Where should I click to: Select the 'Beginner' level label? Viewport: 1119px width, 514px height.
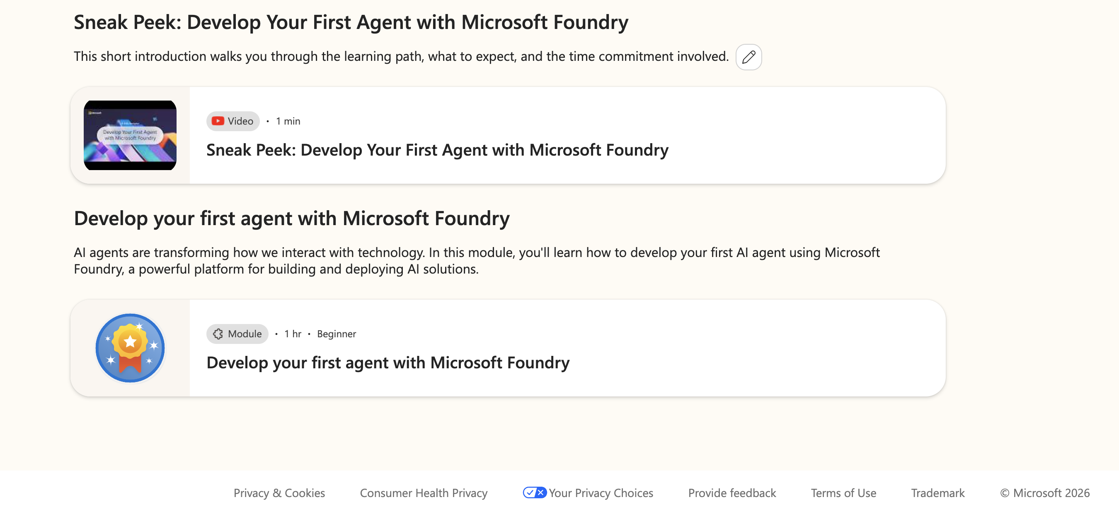pos(336,334)
